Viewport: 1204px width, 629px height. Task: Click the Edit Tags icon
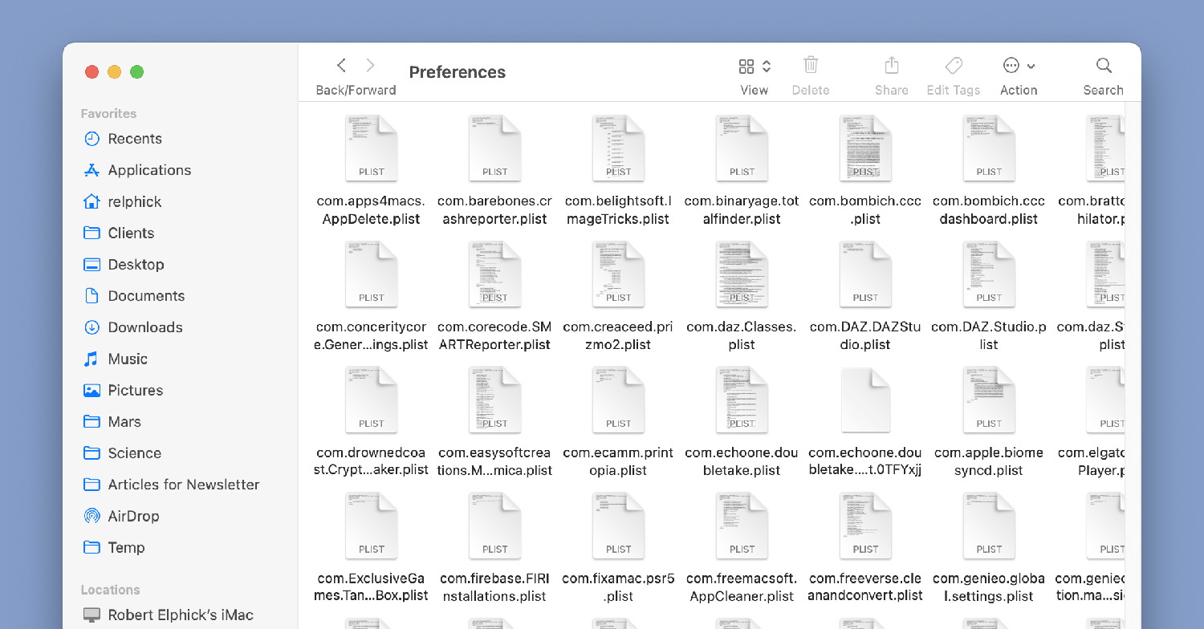954,65
